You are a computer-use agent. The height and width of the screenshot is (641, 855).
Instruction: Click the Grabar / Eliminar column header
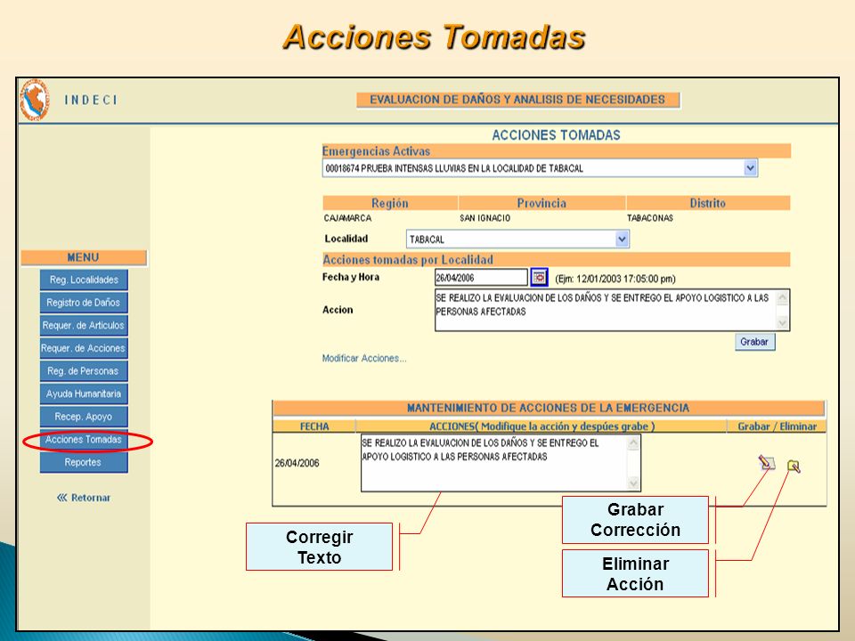777,426
